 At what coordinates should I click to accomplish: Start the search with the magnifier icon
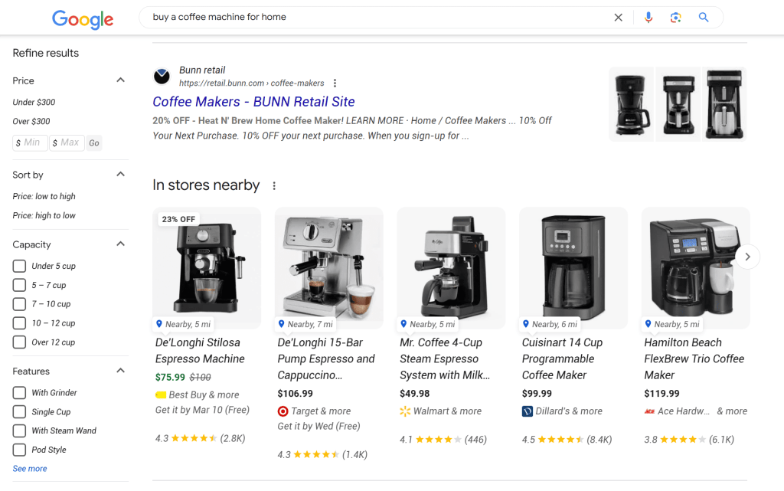coord(704,17)
